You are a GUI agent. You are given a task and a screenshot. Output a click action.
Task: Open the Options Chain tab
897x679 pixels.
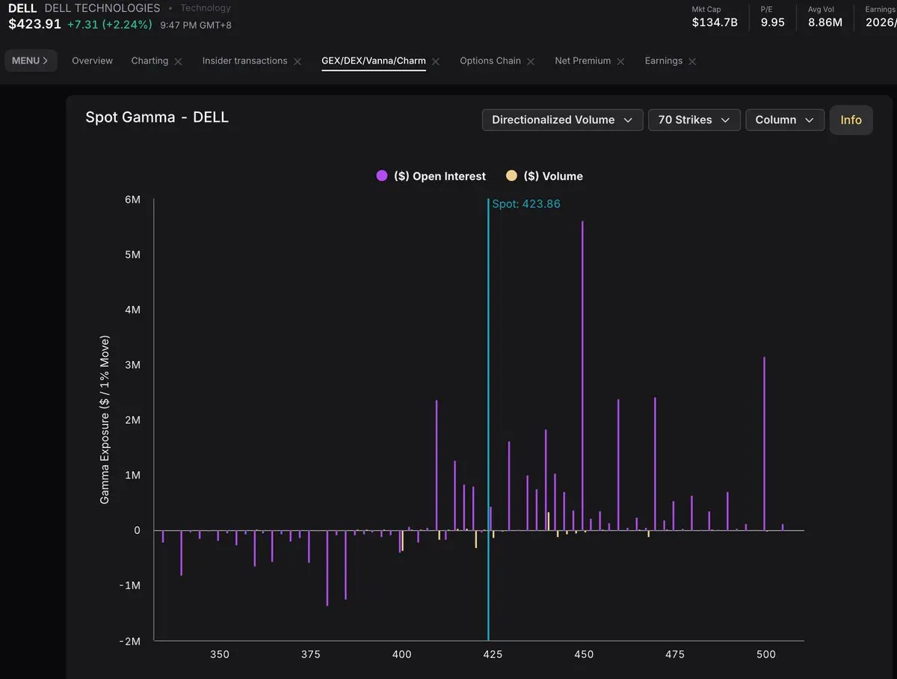point(490,61)
